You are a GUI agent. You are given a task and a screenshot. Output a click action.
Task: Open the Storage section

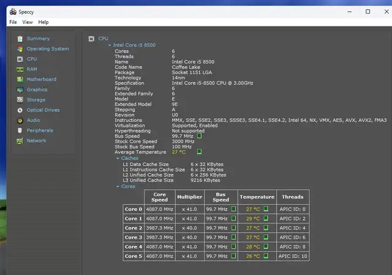pyautogui.click(x=36, y=100)
